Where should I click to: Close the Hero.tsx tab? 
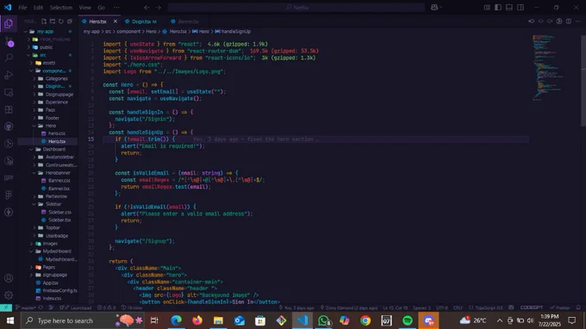(115, 22)
